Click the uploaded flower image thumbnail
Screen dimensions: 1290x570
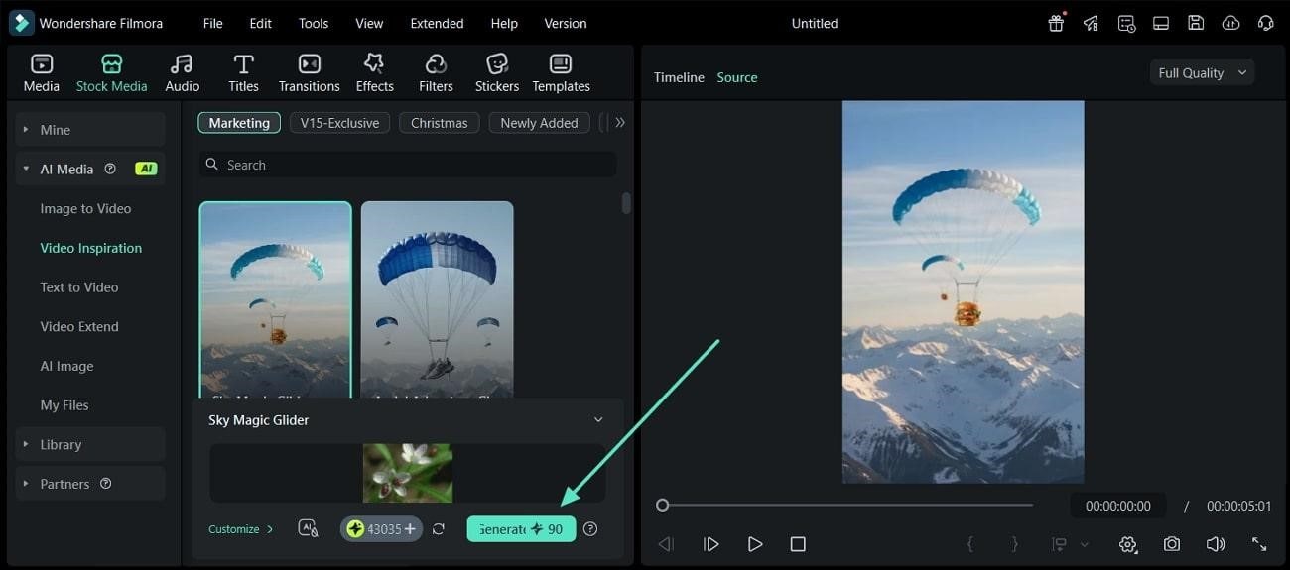click(x=408, y=473)
